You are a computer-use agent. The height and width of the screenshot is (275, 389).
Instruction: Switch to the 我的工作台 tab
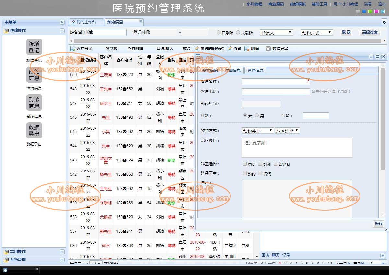click(86, 22)
